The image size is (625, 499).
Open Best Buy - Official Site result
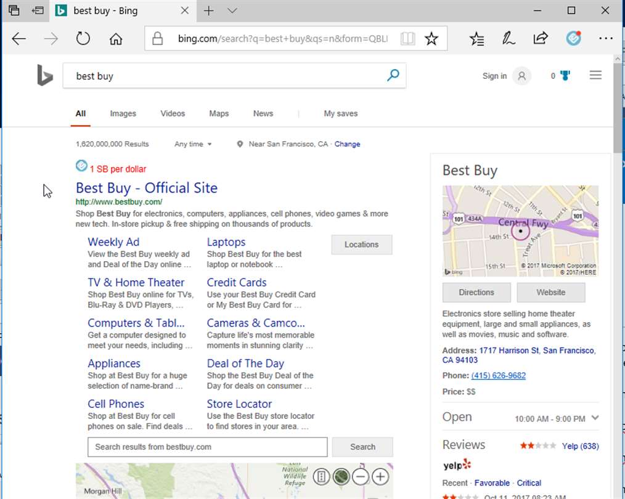point(147,187)
